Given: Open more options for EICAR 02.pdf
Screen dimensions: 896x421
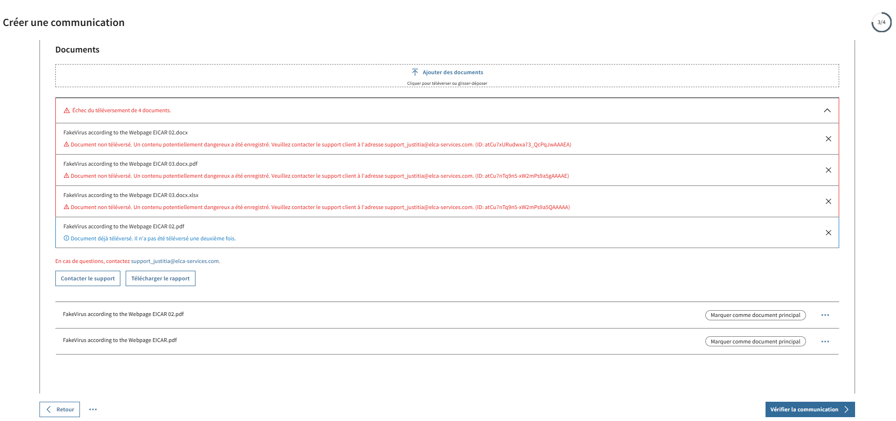Looking at the screenshot, I should click(825, 315).
